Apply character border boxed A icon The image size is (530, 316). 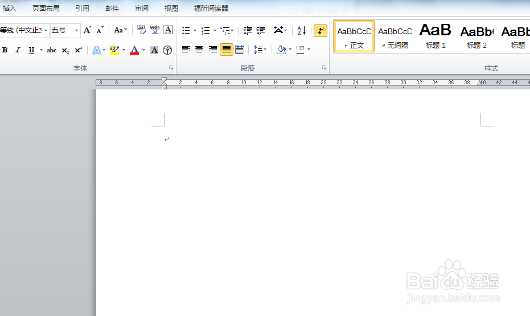point(168,30)
